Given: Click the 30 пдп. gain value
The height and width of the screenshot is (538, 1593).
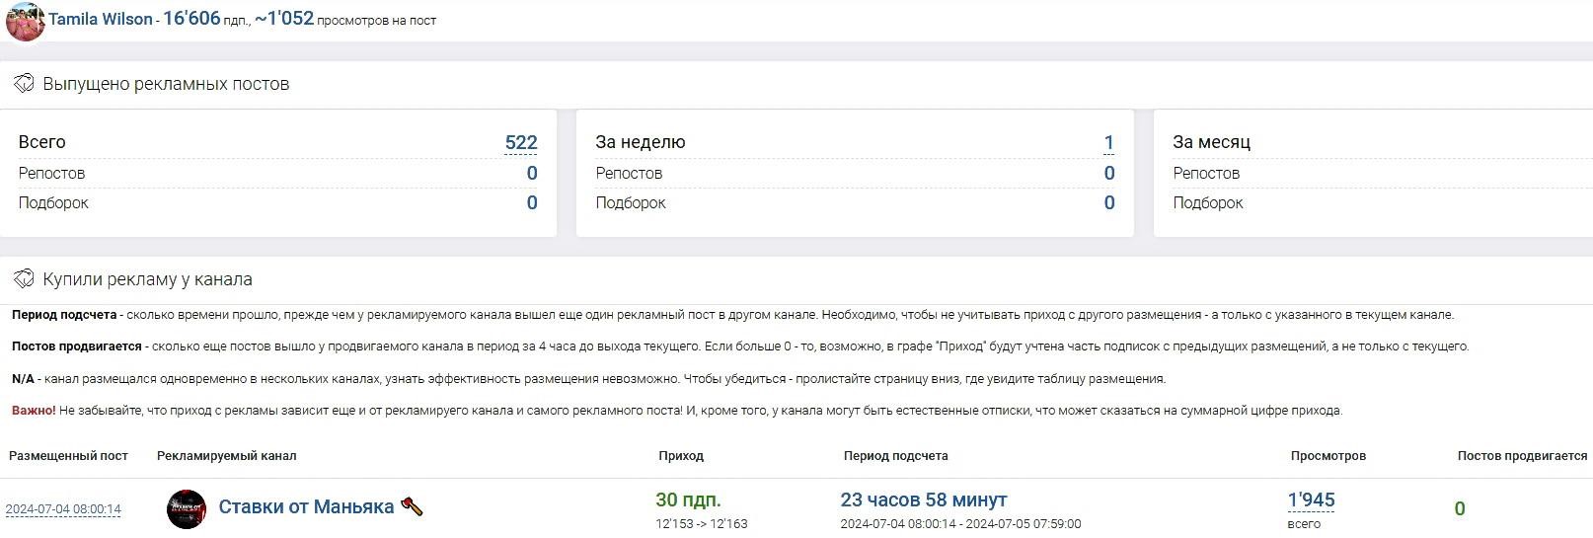Looking at the screenshot, I should tap(688, 500).
